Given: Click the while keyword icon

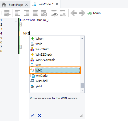Looking at the screenshot, I should pyautogui.click(x=32, y=44).
